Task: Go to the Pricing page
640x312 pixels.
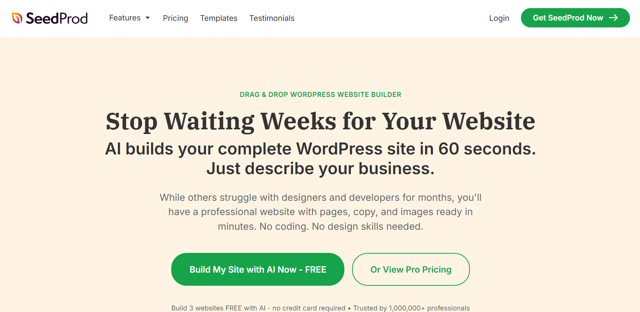Action: pos(175,18)
